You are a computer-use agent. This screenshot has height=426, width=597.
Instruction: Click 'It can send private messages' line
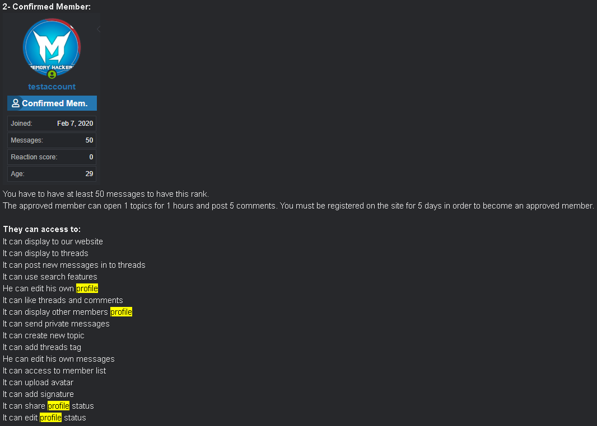tap(56, 324)
